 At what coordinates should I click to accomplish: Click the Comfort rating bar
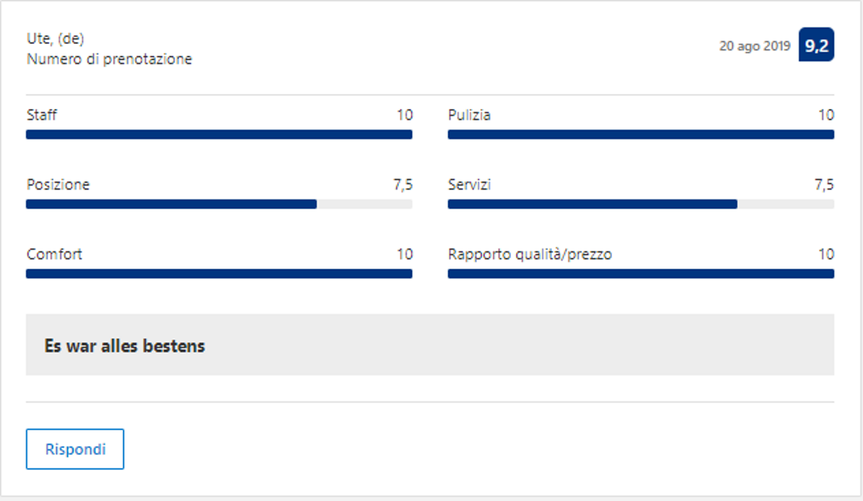point(219,274)
